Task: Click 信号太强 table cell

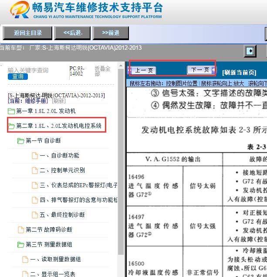Action: tap(203, 226)
